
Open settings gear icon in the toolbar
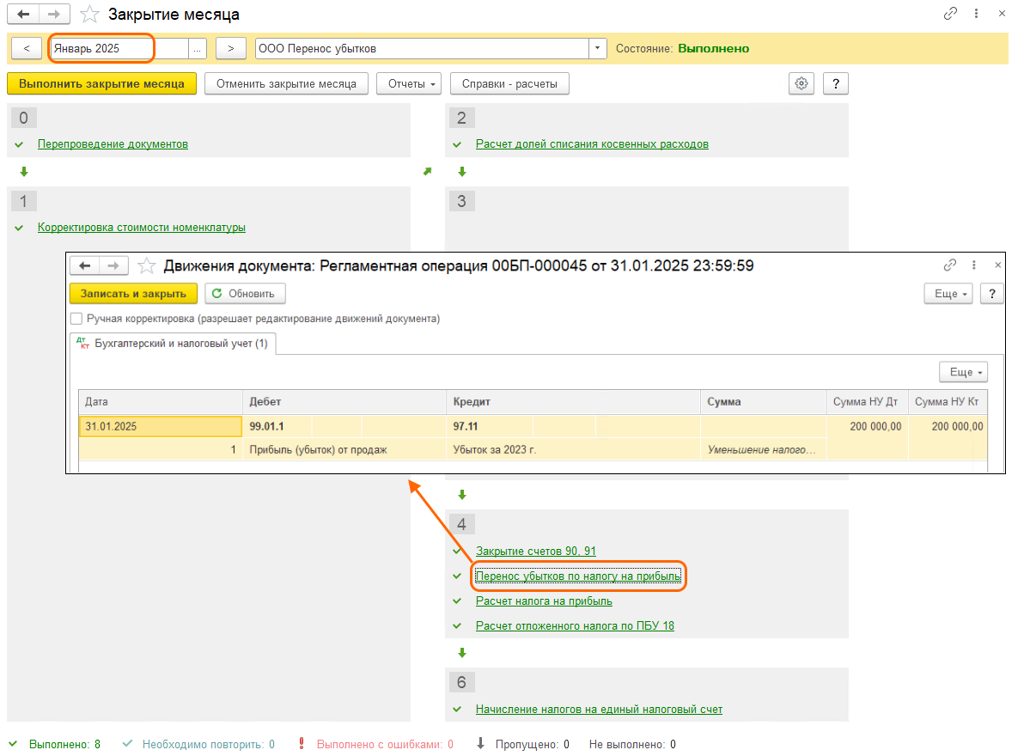coord(802,83)
